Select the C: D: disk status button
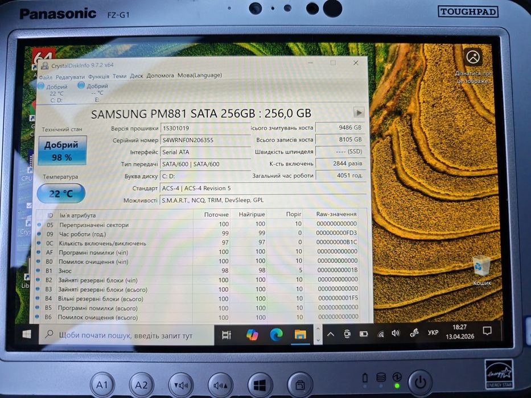531x398 pixels. click(54, 93)
